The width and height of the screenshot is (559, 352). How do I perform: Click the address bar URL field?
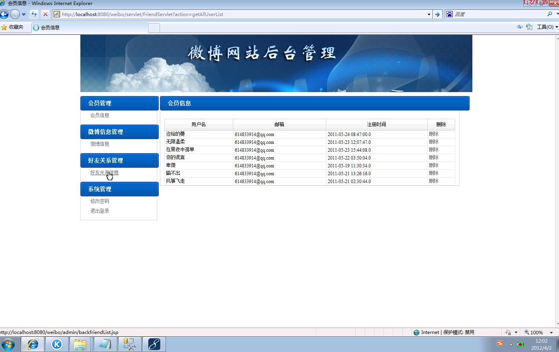click(x=242, y=14)
